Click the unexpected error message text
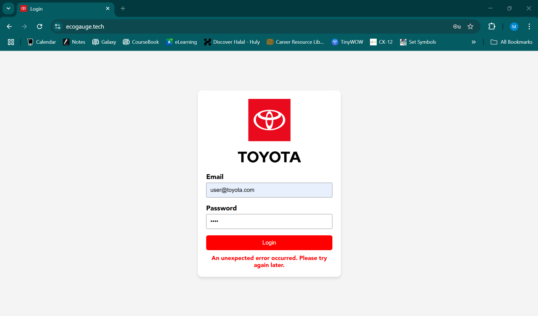 (269, 262)
